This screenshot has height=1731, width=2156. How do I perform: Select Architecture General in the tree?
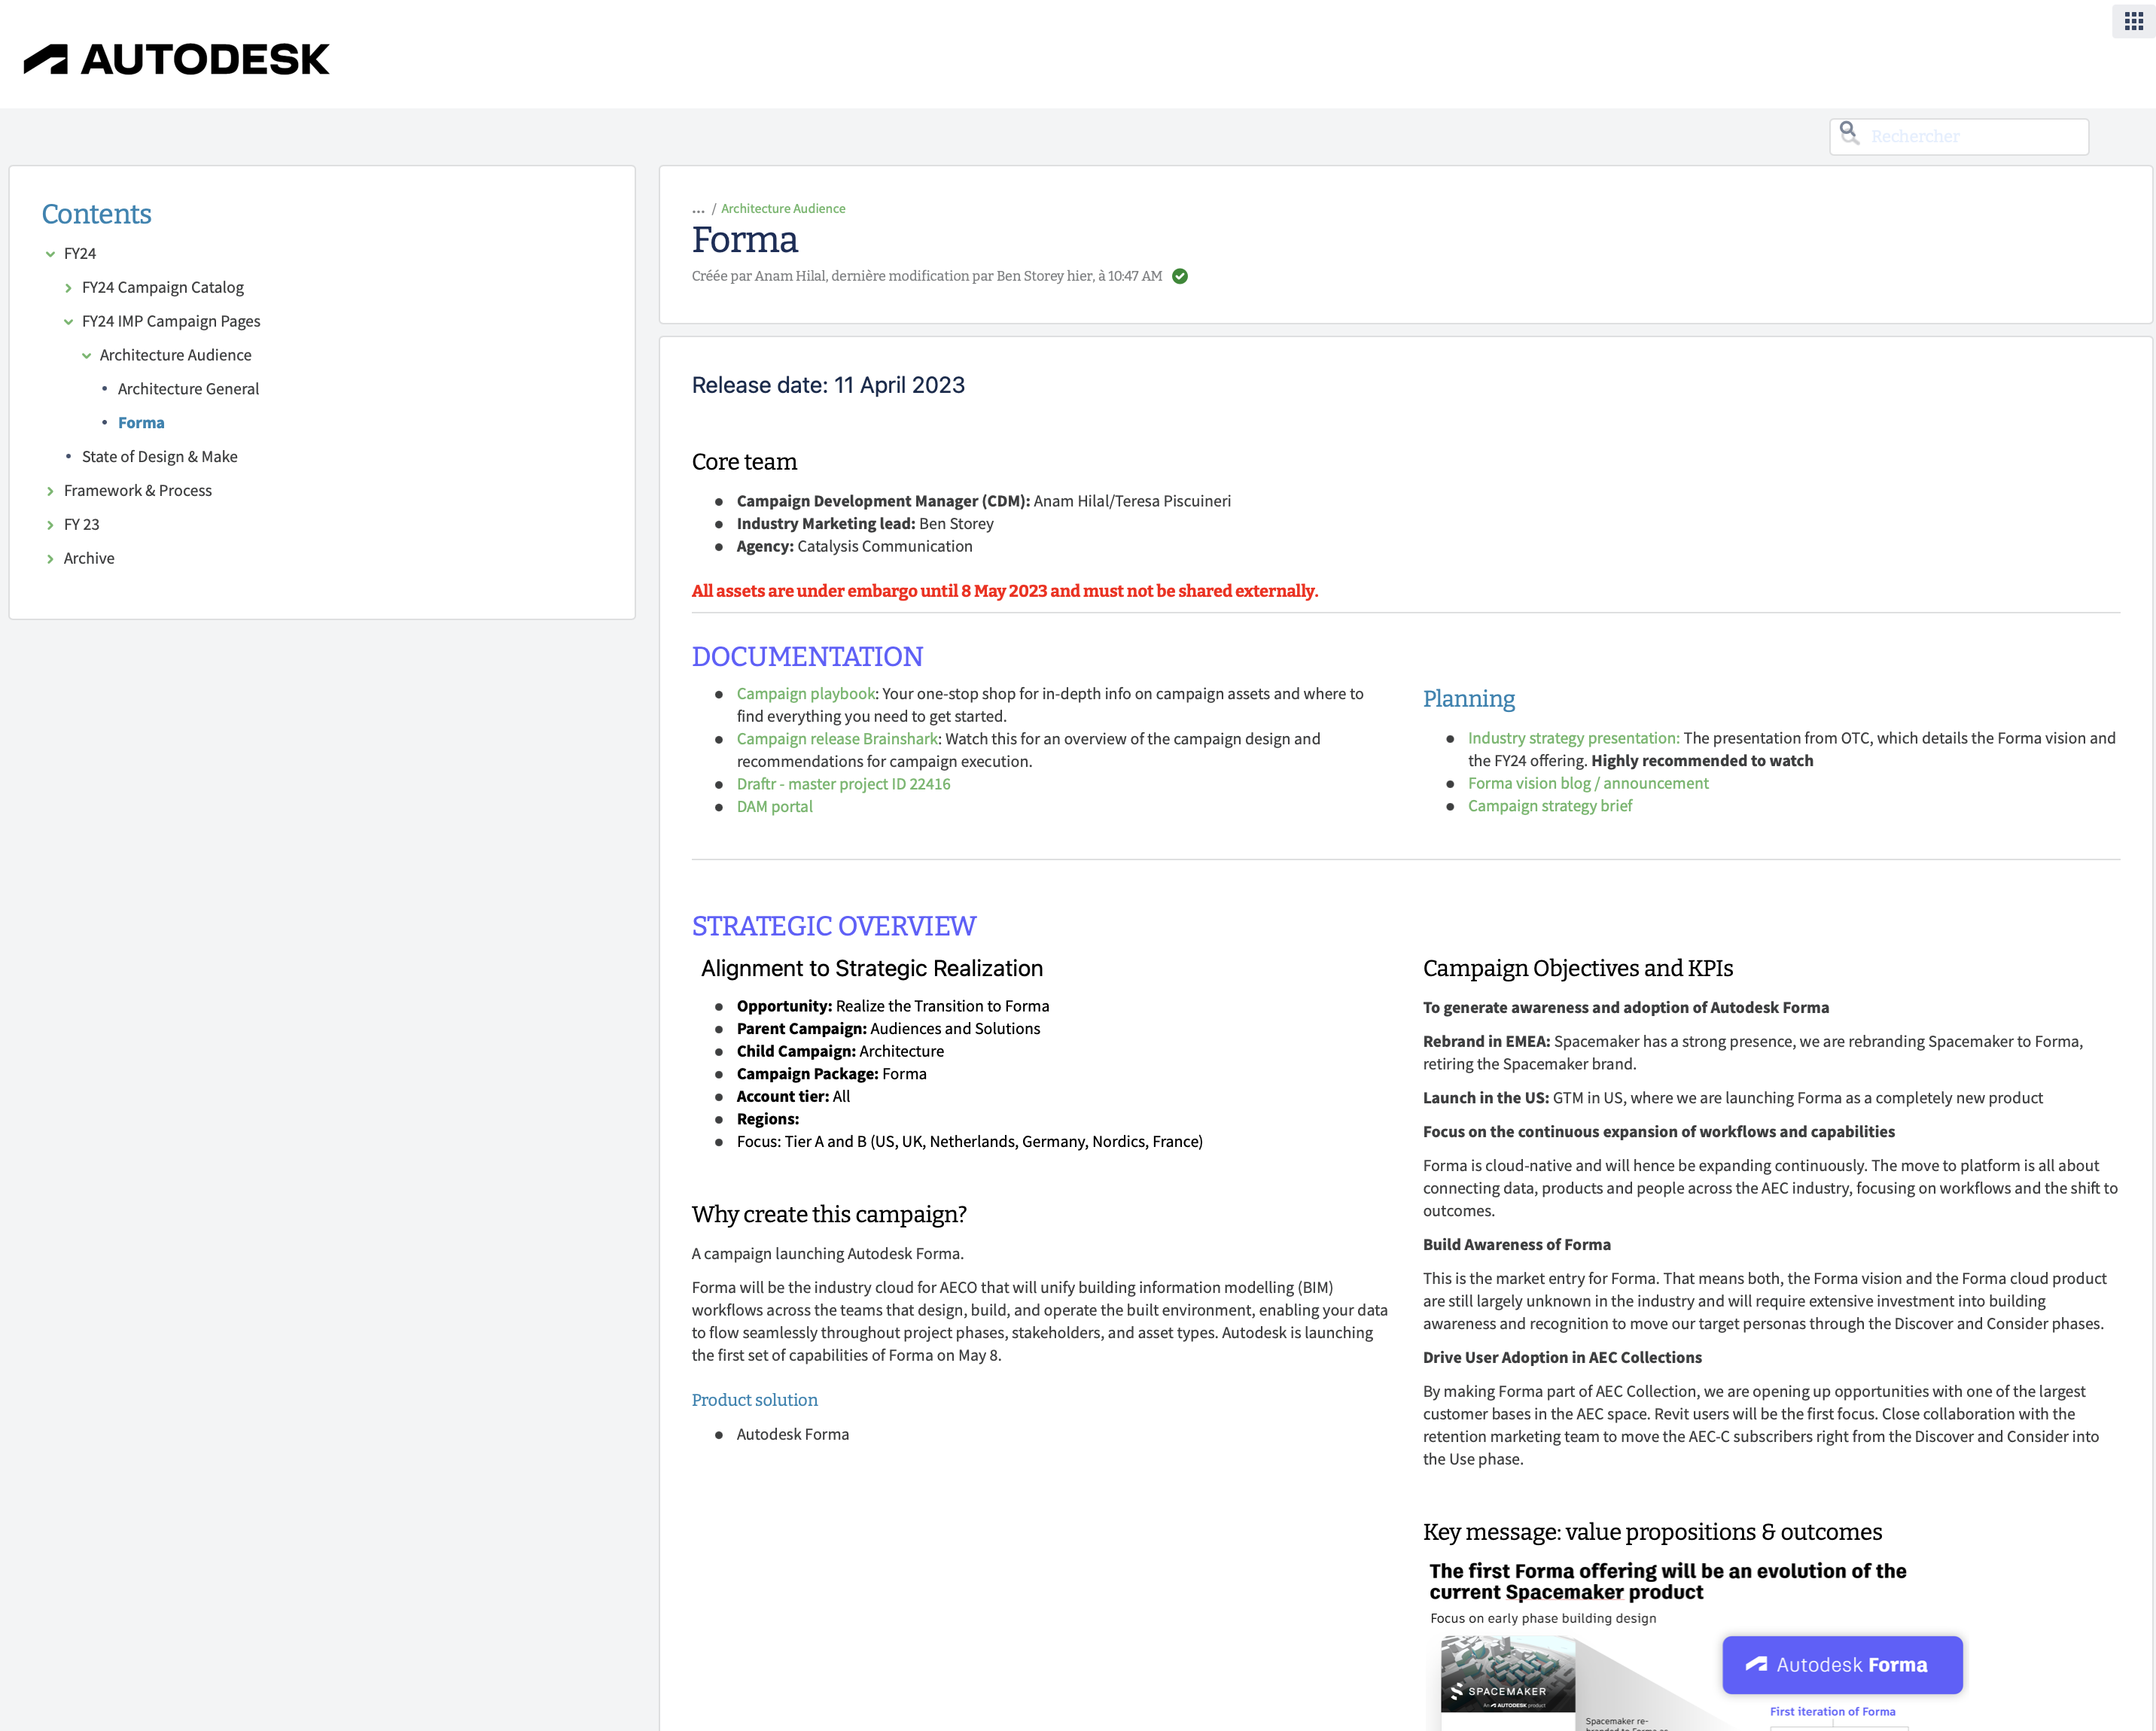tap(188, 388)
